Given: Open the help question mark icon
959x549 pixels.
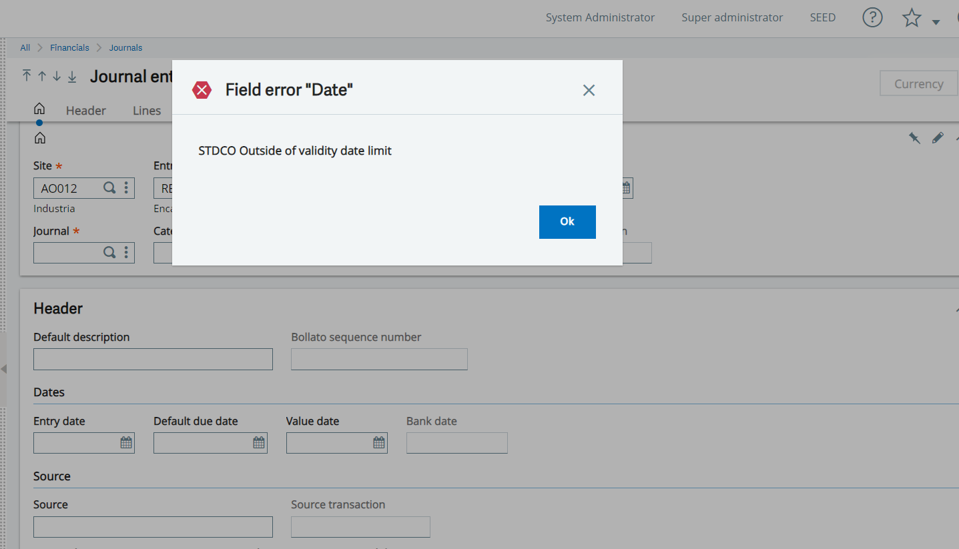Looking at the screenshot, I should click(x=872, y=17).
